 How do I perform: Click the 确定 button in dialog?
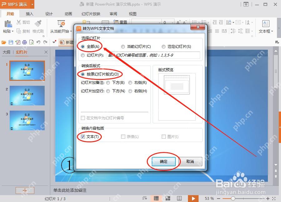pyautogui.click(x=164, y=162)
